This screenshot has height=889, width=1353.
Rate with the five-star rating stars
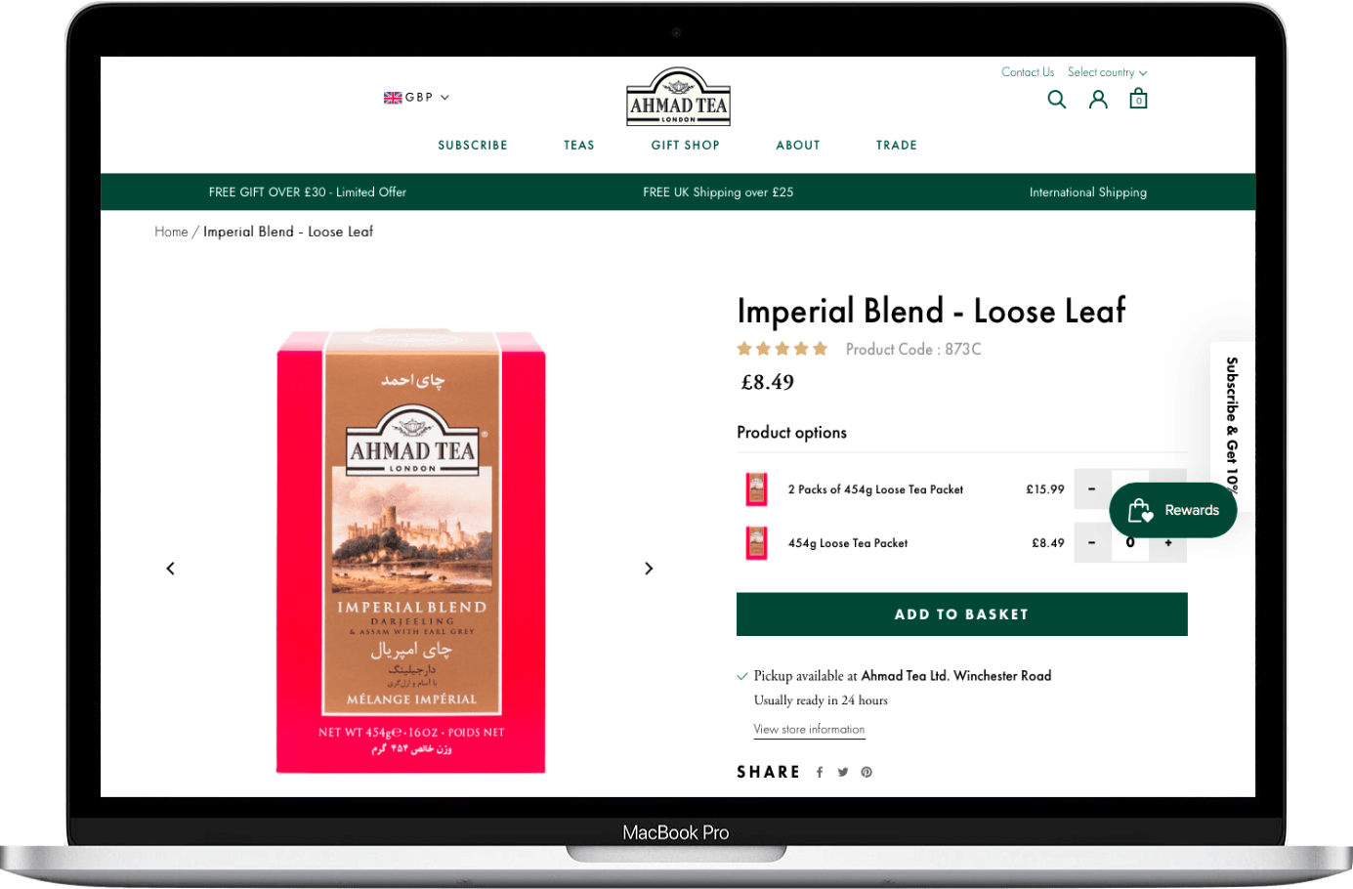tap(782, 348)
